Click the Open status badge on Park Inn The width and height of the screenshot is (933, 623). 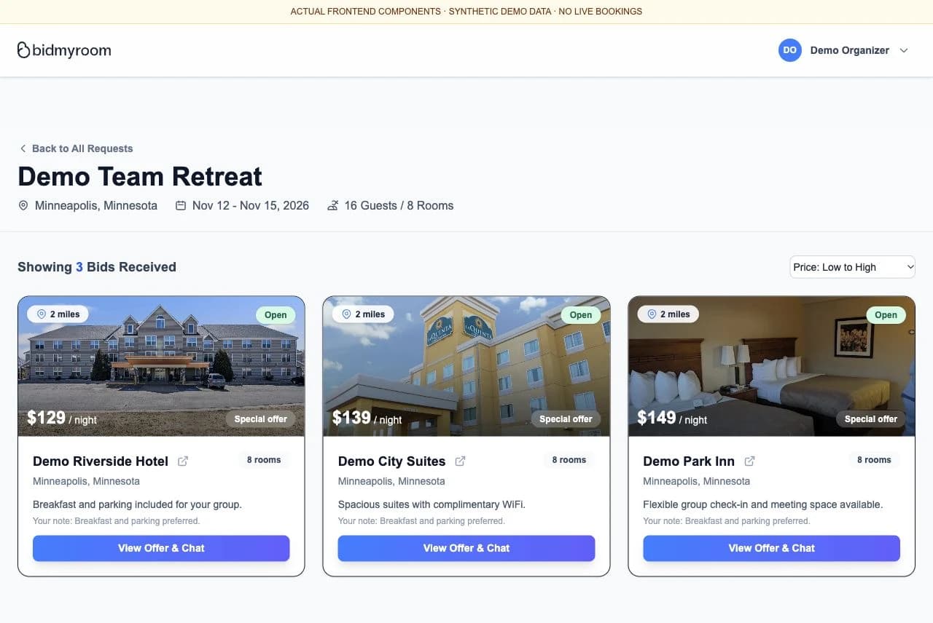click(886, 315)
